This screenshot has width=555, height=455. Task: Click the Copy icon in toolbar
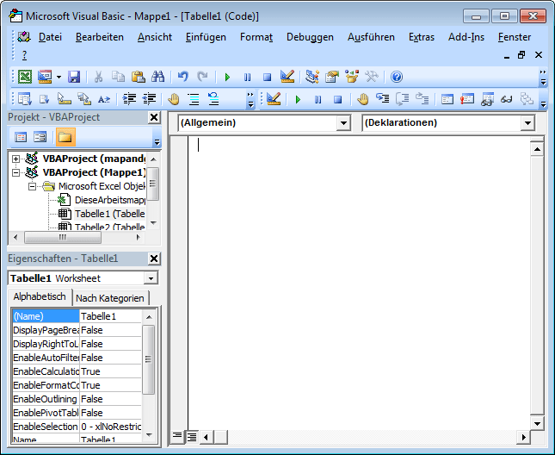click(118, 77)
